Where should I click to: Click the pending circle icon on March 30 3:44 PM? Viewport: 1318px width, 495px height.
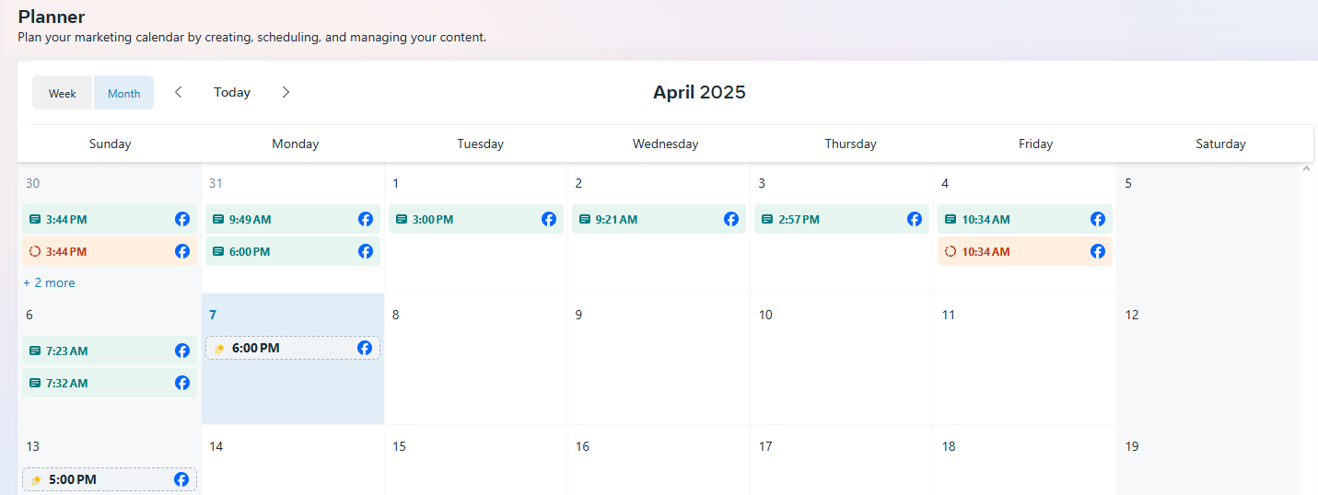35,251
